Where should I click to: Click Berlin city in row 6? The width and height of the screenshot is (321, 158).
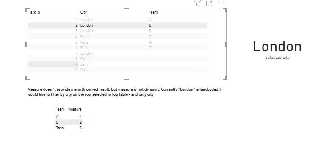[85, 48]
